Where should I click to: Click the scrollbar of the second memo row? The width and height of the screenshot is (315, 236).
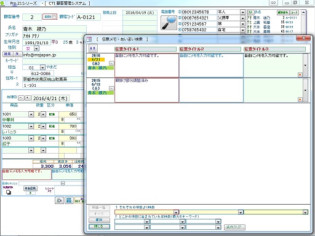click(305, 90)
